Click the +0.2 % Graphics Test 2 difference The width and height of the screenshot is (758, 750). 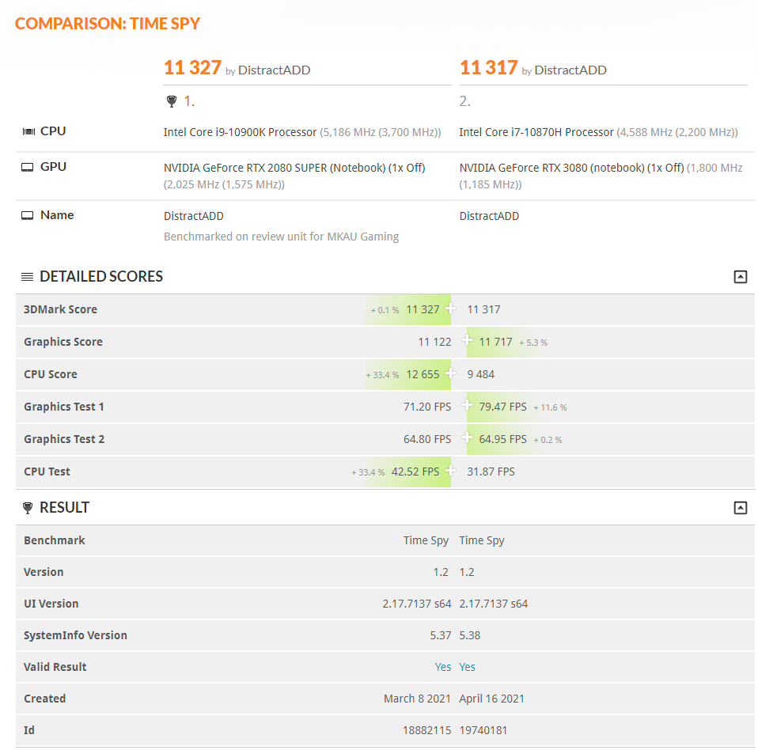coord(548,440)
